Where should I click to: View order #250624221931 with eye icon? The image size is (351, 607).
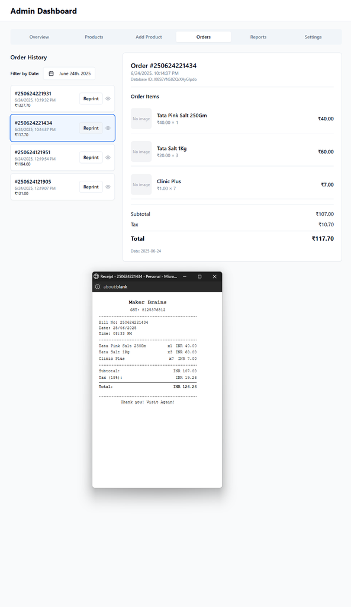[x=108, y=99]
